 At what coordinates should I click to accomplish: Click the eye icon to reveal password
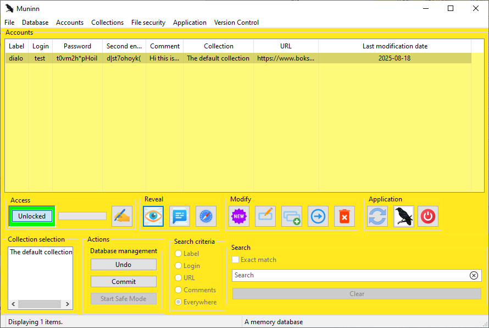(153, 216)
